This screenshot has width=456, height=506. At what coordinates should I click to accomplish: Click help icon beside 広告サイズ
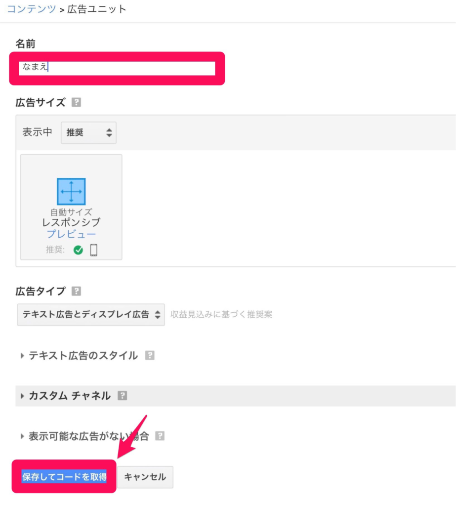point(76,102)
